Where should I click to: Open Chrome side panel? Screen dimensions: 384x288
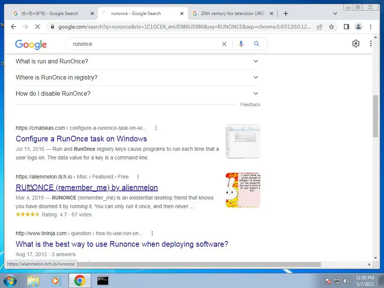pyautogui.click(x=346, y=27)
